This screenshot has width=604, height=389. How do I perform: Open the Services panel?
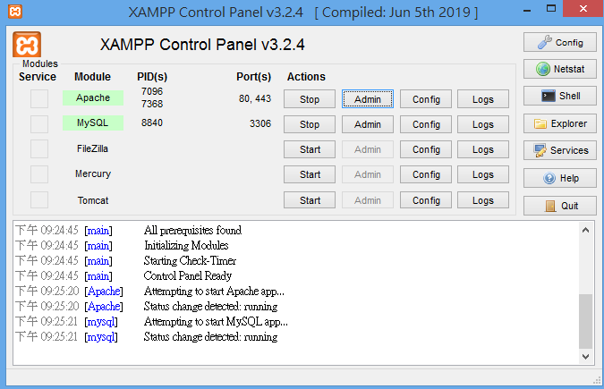click(x=559, y=150)
